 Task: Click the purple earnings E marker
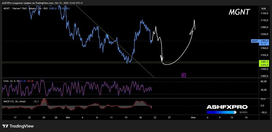(184, 75)
